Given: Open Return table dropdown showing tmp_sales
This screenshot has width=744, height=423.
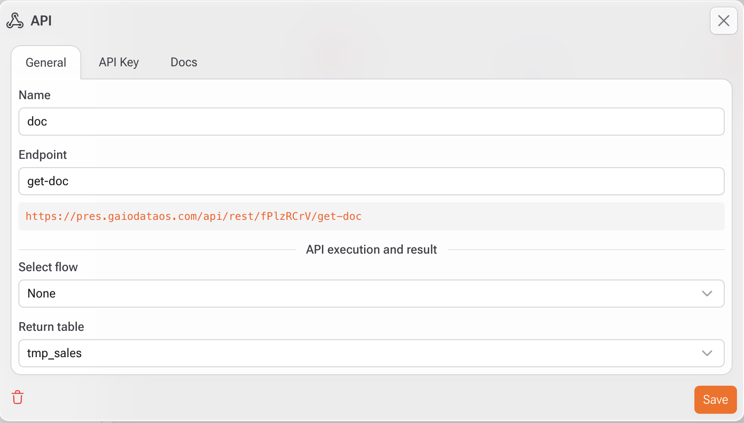Looking at the screenshot, I should pos(360,353).
